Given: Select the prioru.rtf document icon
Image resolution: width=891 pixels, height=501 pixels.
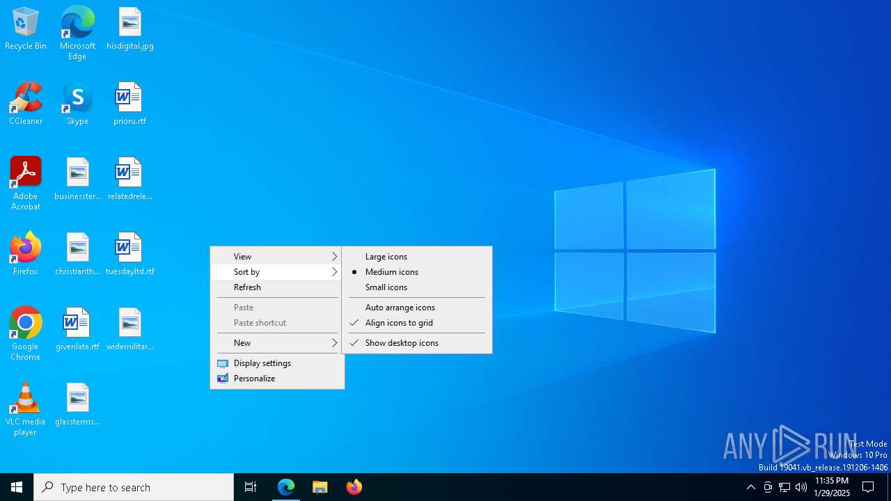Looking at the screenshot, I should pyautogui.click(x=129, y=104).
